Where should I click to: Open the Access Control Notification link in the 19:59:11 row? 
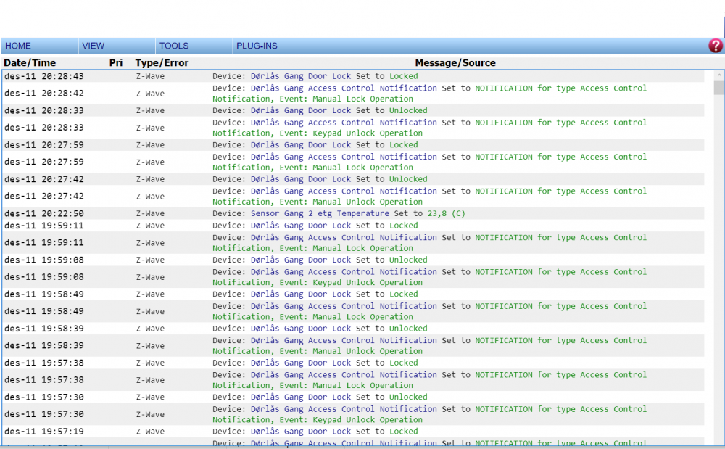(344, 237)
